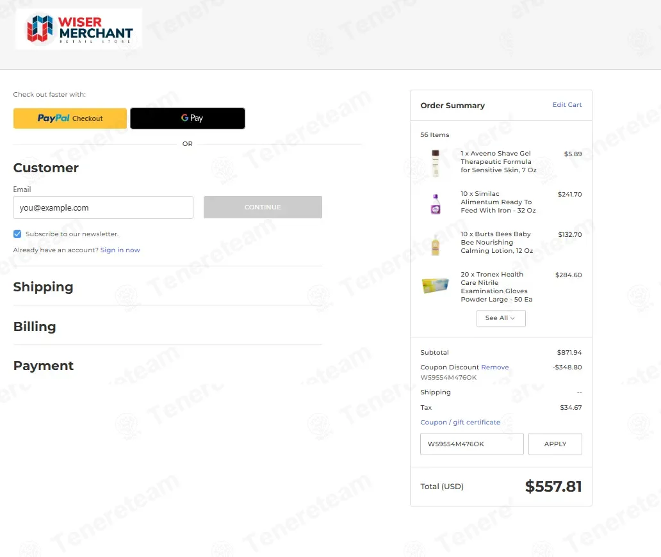Toggle the Coupon / gift certificate section
The image size is (661, 557).
pyautogui.click(x=461, y=422)
